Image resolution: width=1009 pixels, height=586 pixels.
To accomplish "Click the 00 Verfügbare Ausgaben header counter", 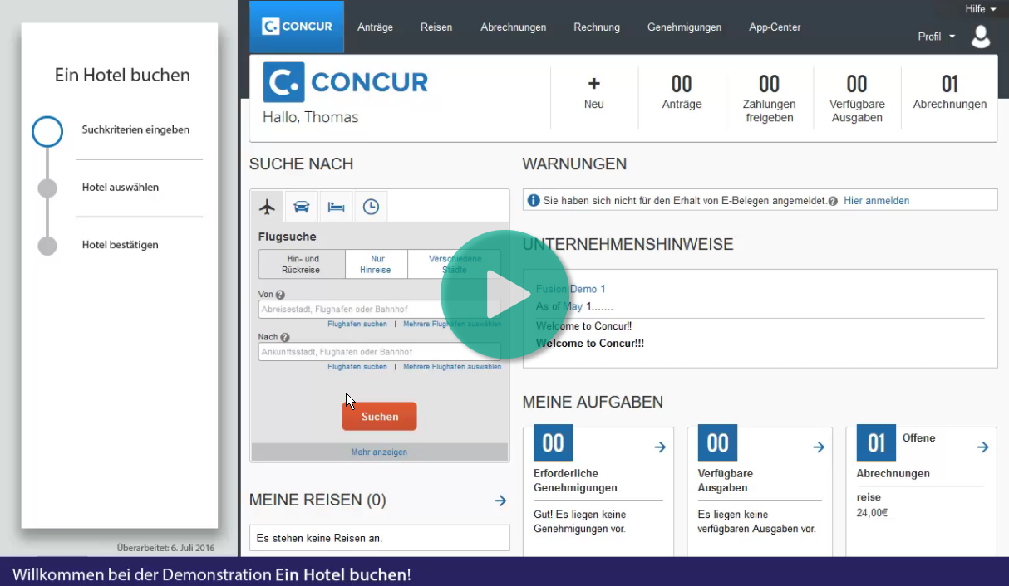I will click(x=857, y=99).
